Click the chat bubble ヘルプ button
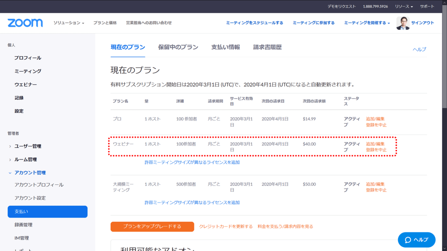The width and height of the screenshot is (447, 251). 416,240
